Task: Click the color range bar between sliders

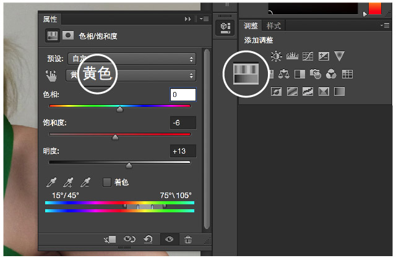Action: click(x=145, y=207)
